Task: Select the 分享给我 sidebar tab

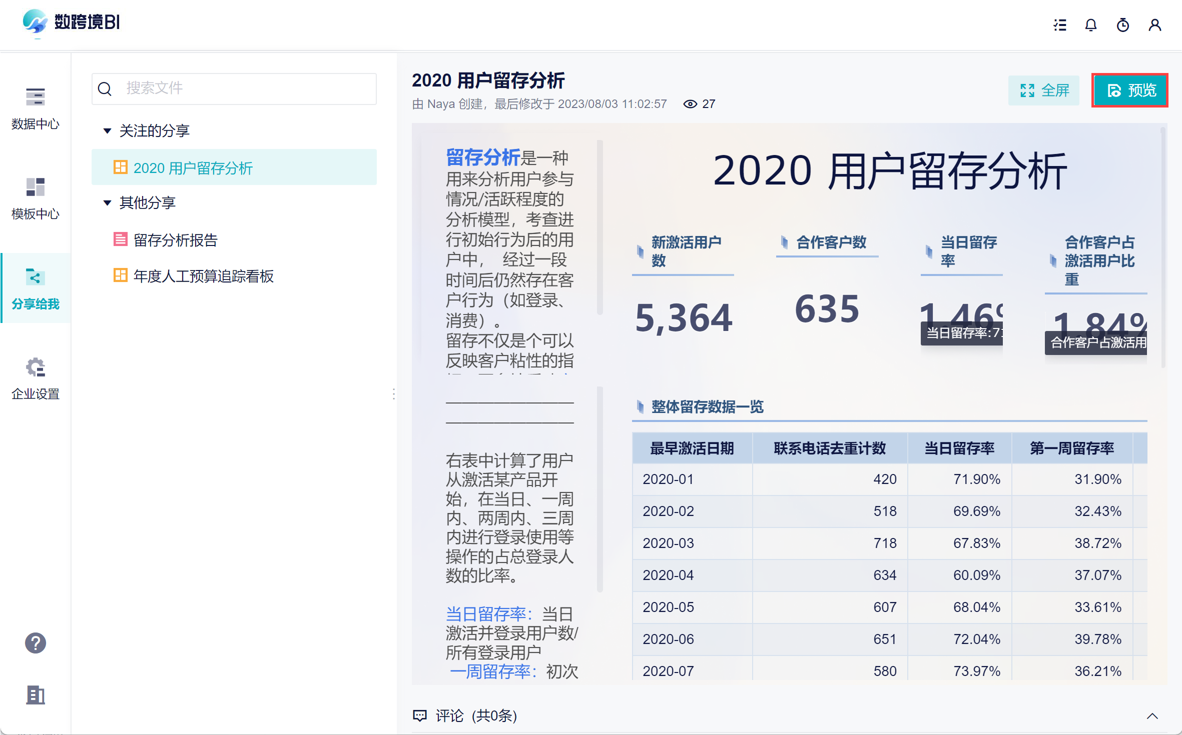Action: pos(35,288)
